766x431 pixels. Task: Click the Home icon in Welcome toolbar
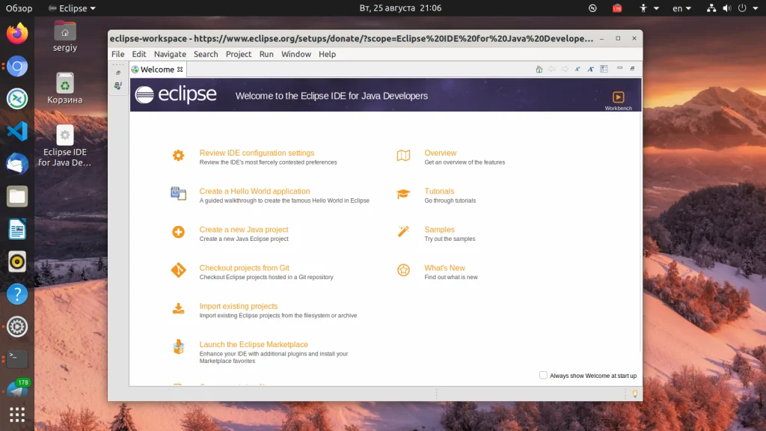[x=539, y=70]
